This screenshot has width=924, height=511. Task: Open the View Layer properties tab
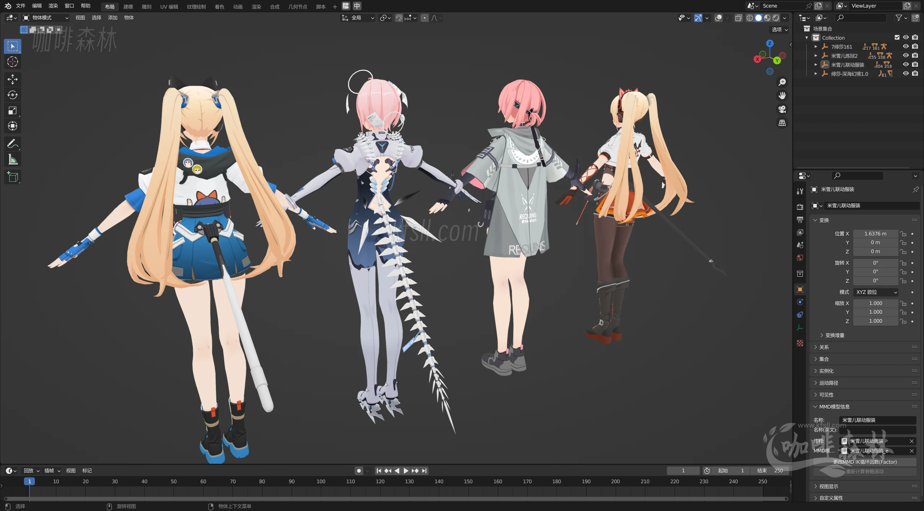[800, 232]
